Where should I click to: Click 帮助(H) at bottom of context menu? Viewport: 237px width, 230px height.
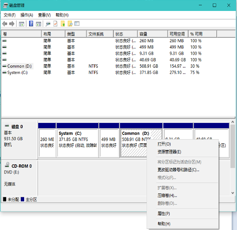(183, 224)
